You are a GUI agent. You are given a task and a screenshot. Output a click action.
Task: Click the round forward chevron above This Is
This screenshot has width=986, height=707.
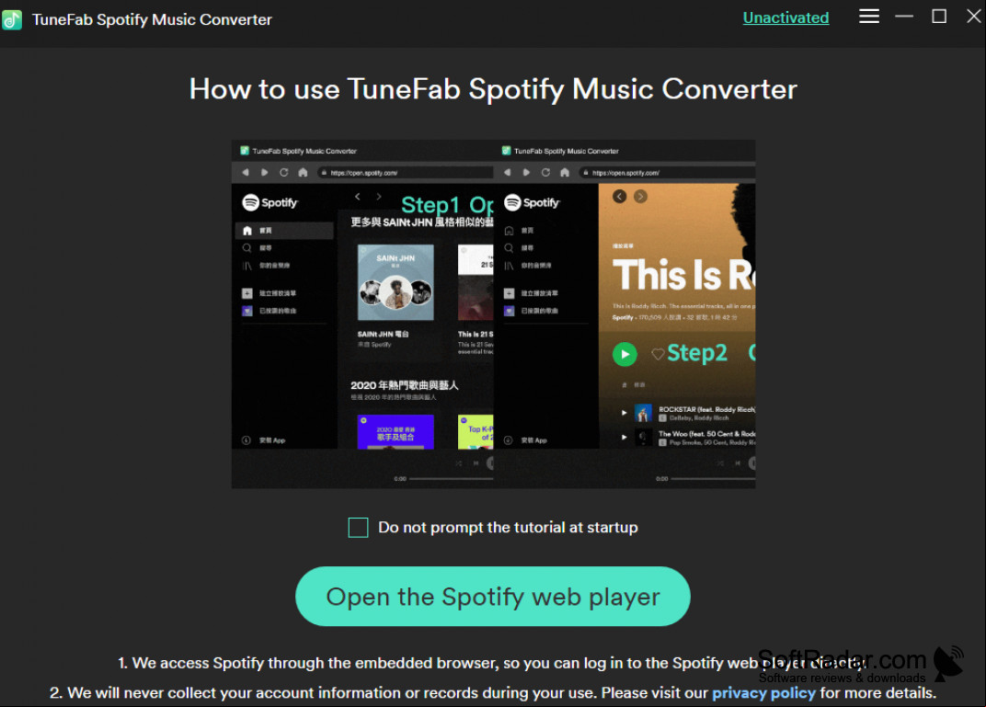[x=640, y=196]
